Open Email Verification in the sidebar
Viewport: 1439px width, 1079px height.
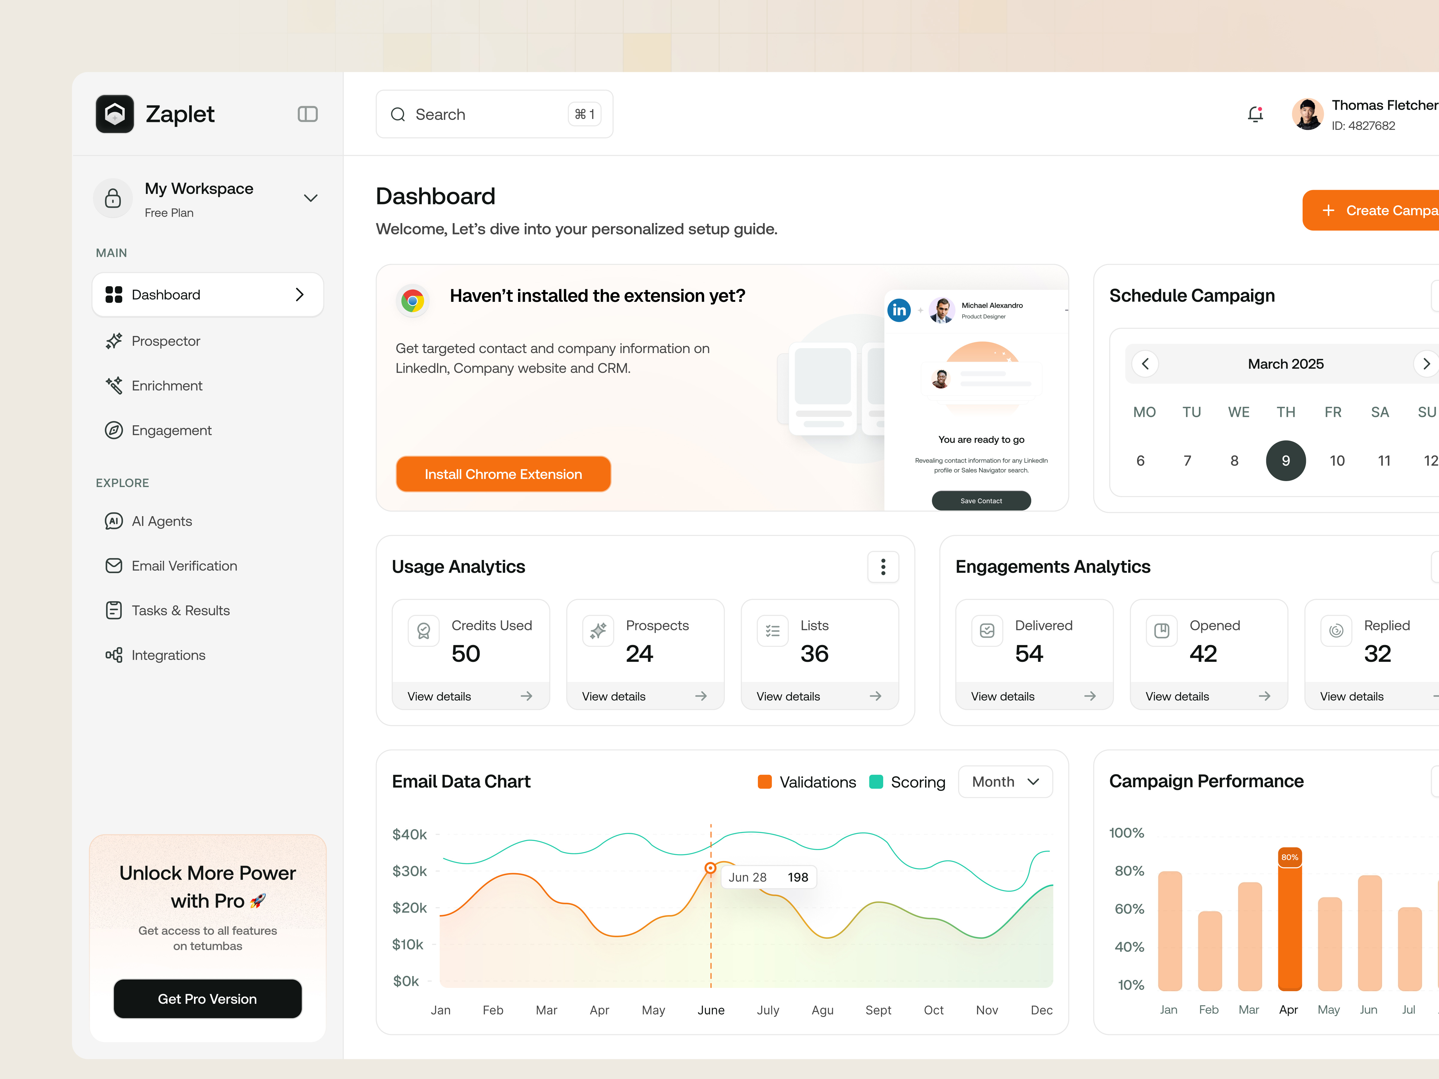(x=184, y=566)
